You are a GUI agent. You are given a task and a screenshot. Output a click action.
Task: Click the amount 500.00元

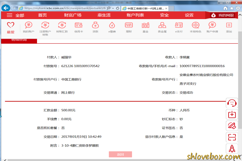[x=68, y=110]
